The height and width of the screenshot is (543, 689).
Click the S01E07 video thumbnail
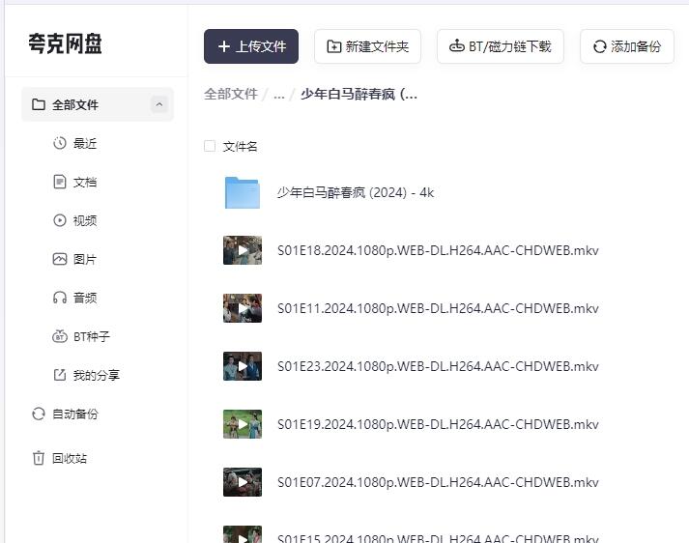243,482
